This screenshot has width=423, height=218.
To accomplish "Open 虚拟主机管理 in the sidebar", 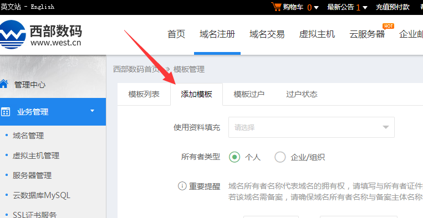I will point(36,155).
